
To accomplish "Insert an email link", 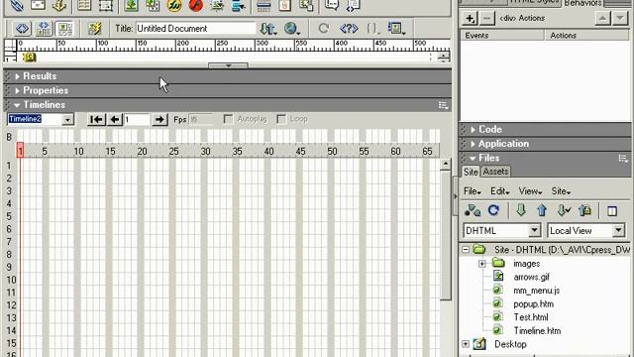I will (x=38, y=5).
